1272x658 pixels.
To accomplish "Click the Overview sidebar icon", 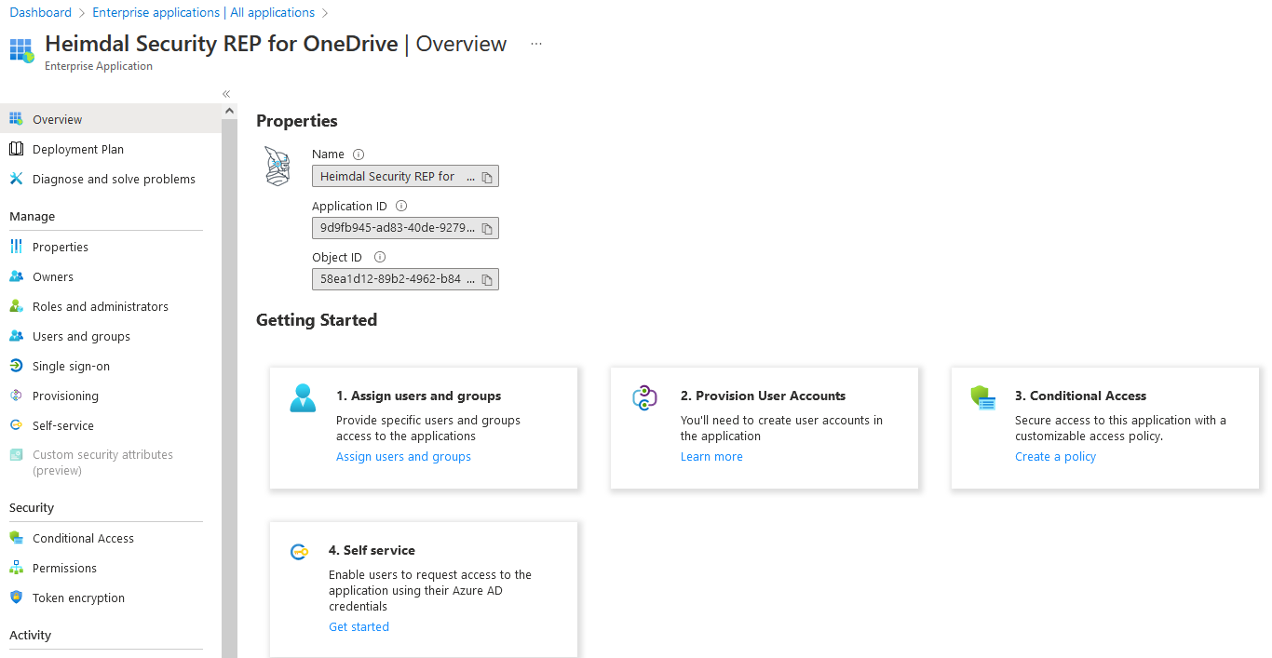I will pos(16,119).
